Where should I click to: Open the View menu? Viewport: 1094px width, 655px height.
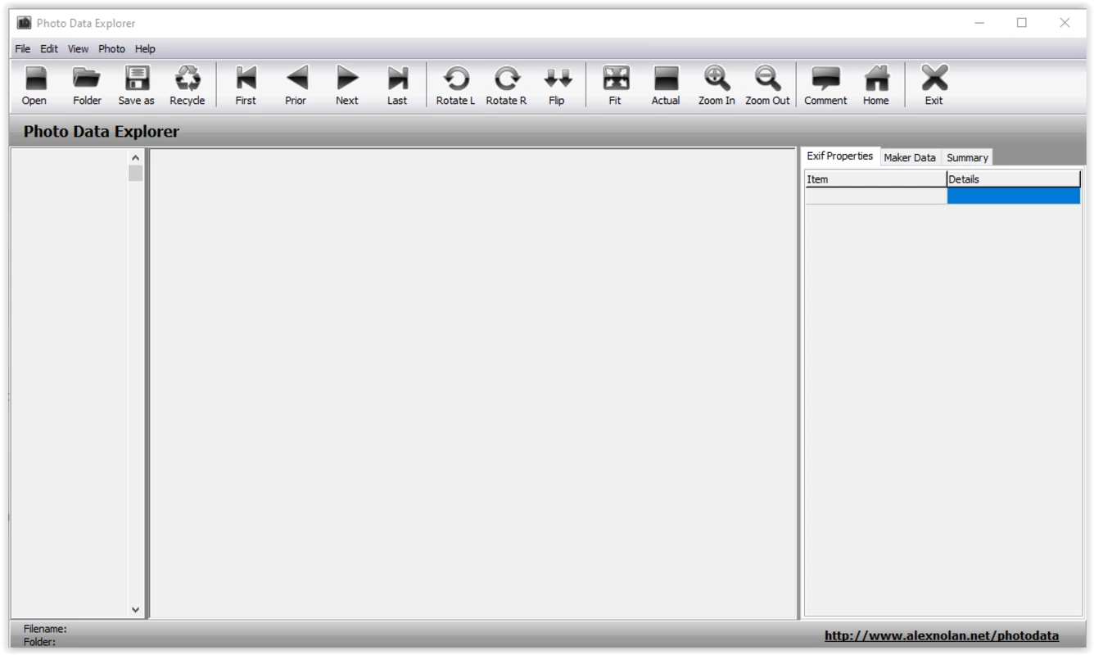point(78,49)
